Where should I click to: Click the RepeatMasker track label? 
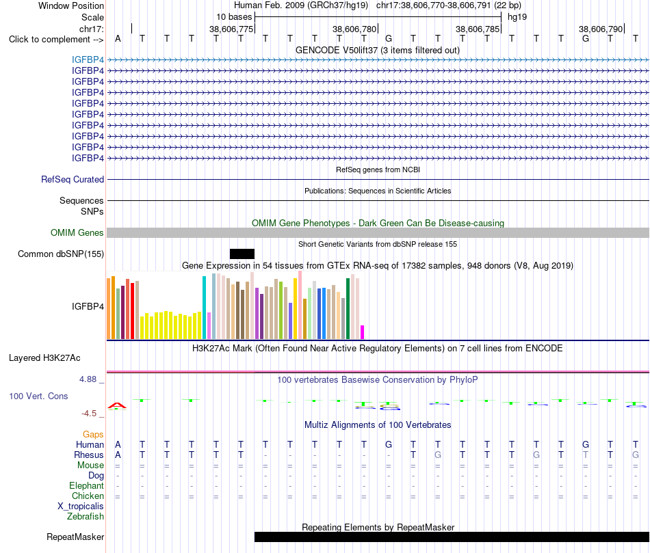[x=75, y=537]
